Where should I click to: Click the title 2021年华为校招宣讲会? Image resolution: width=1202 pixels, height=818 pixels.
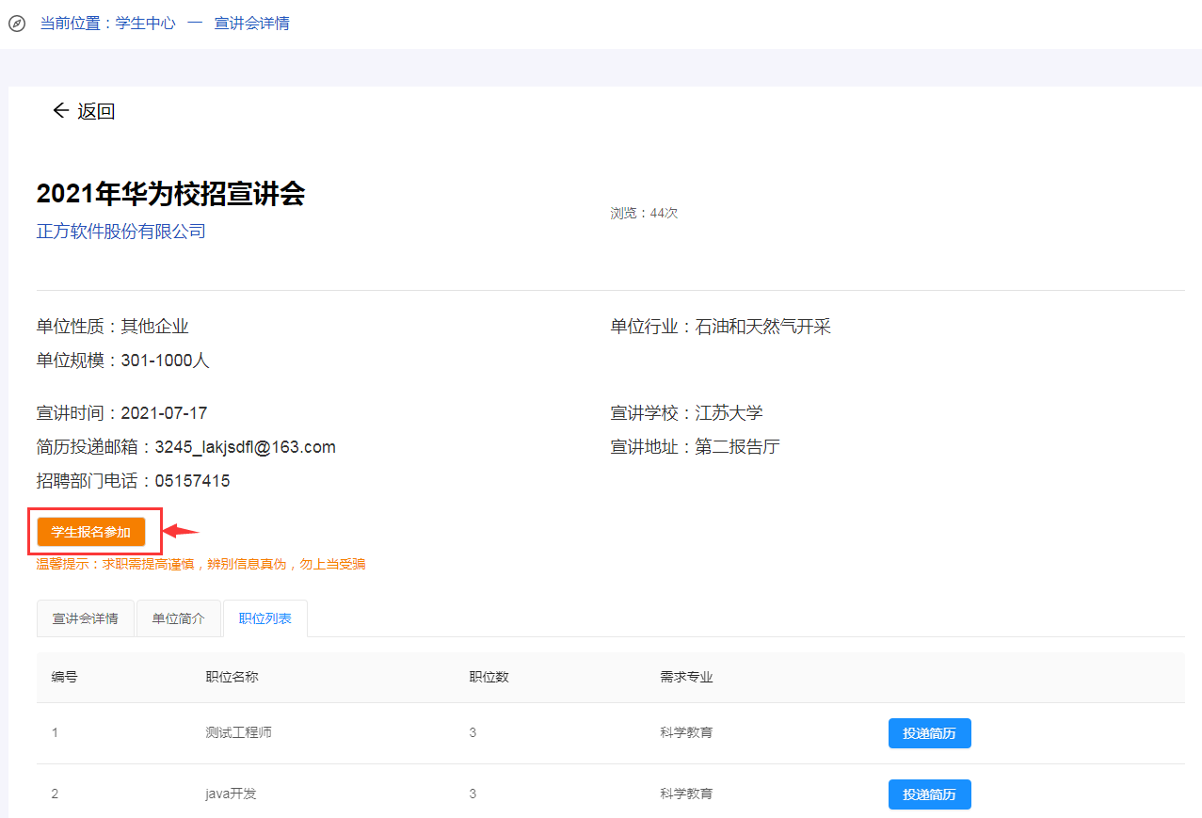click(171, 194)
